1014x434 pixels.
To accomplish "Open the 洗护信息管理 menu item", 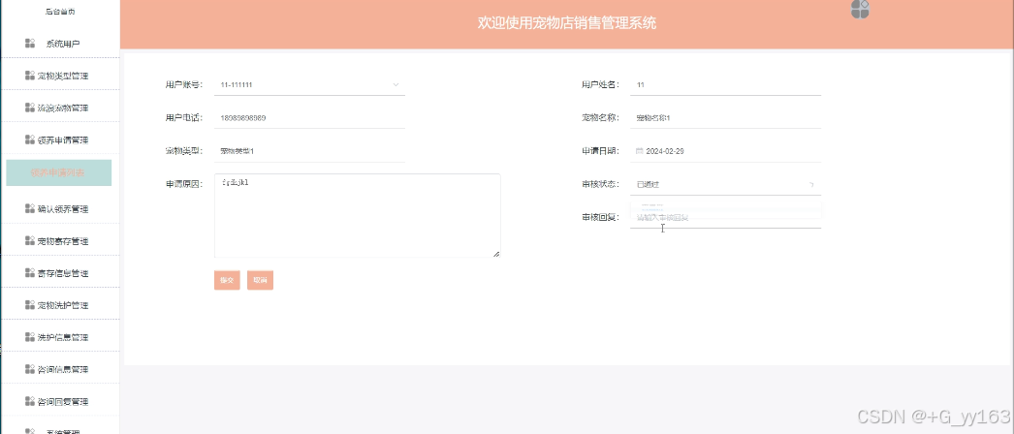I will [x=59, y=337].
